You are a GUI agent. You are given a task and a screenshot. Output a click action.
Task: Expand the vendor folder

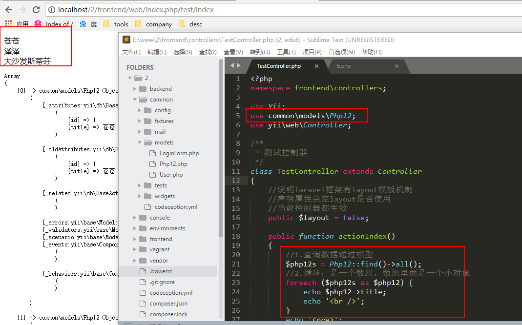[135, 261]
